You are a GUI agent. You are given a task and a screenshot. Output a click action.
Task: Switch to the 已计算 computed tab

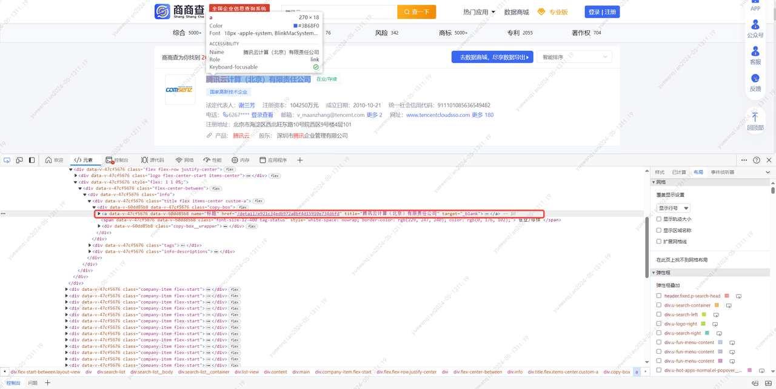pyautogui.click(x=679, y=173)
